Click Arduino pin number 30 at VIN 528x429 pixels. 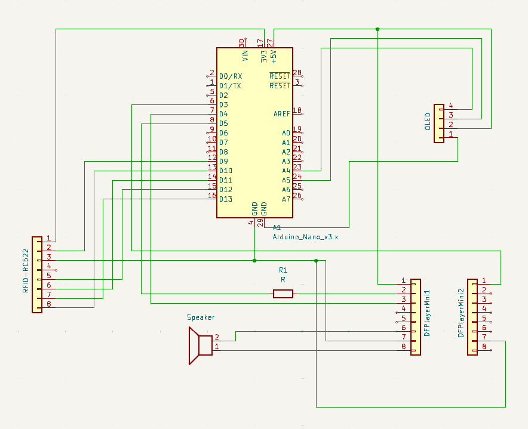pos(241,43)
